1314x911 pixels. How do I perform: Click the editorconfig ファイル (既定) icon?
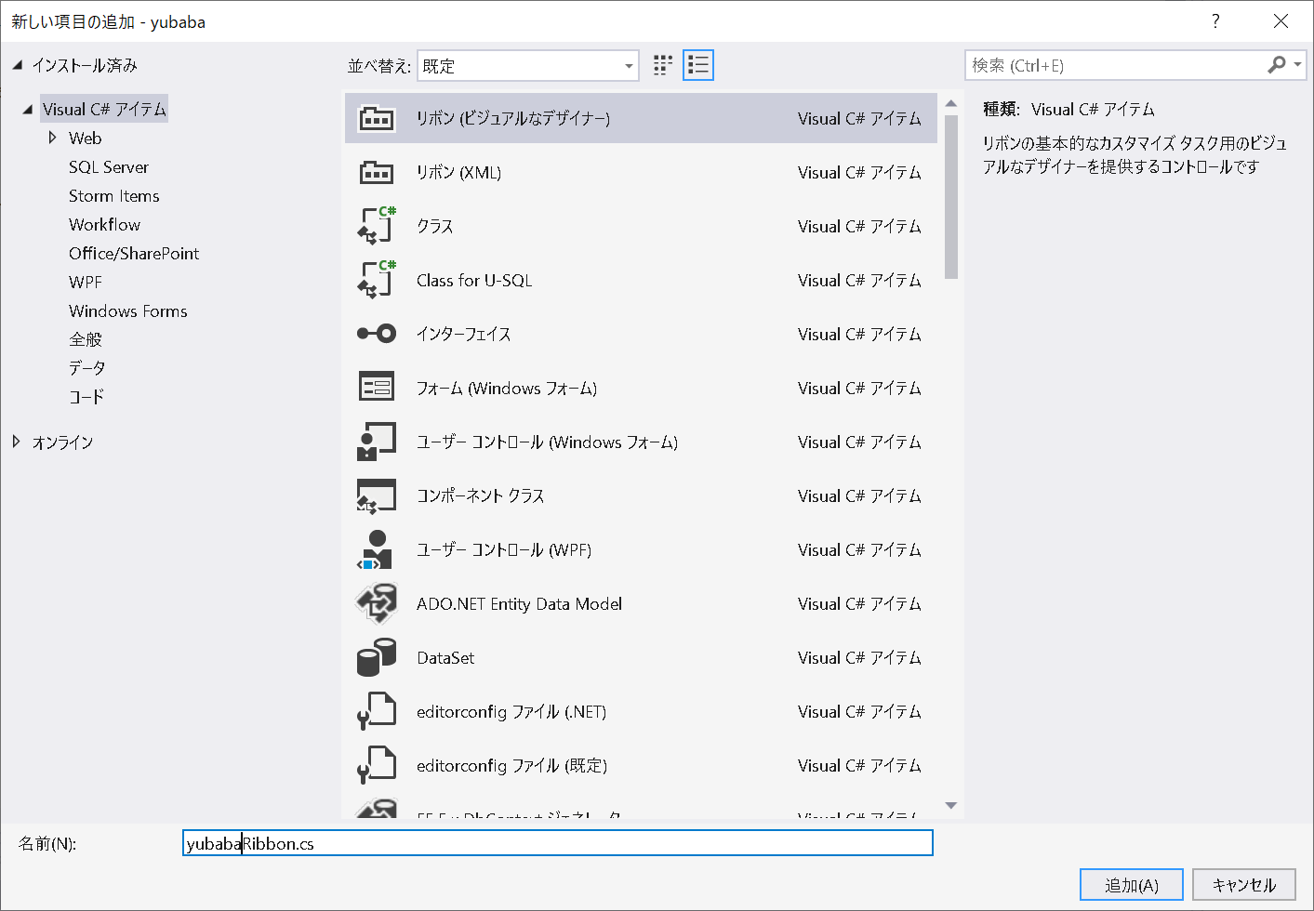point(377,765)
